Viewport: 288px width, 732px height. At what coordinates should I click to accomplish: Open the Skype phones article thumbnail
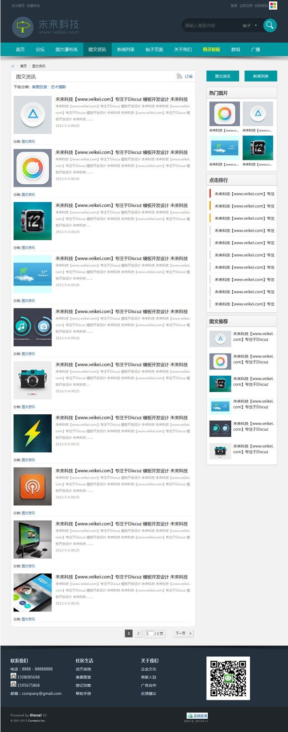coord(33,592)
